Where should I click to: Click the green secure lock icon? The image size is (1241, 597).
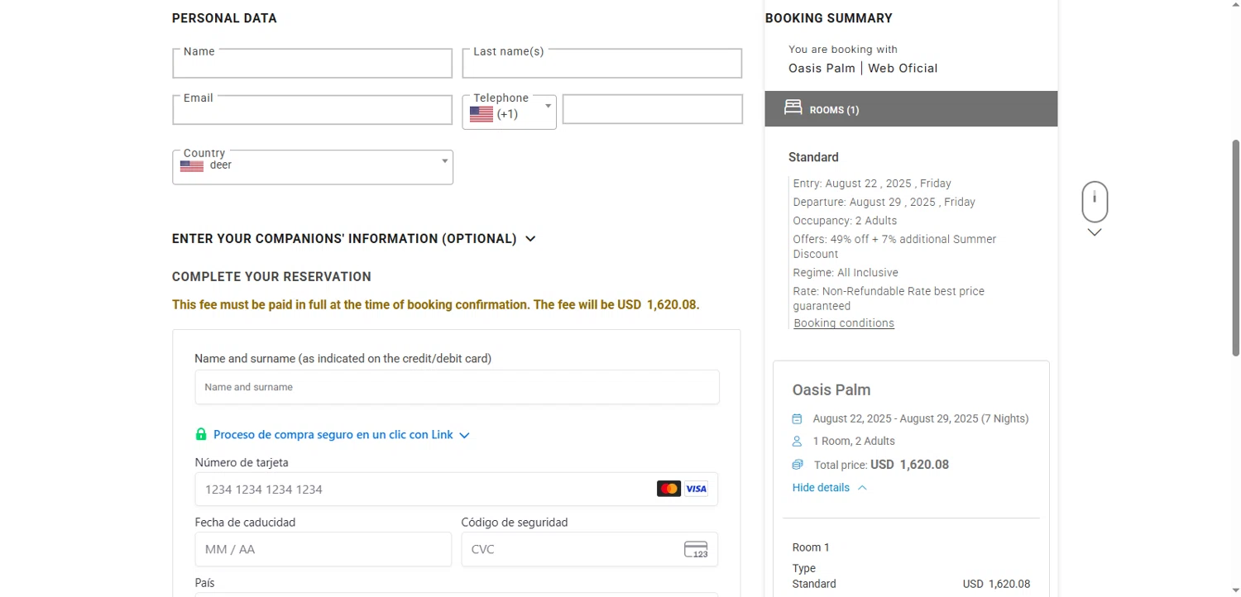[201, 434]
